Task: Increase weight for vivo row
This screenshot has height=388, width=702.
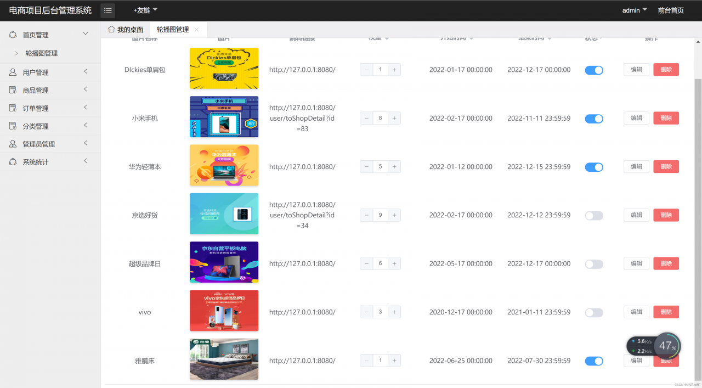Action: [394, 312]
